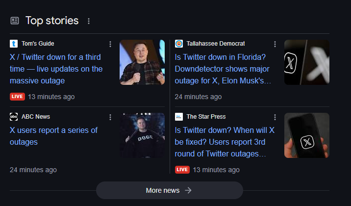This screenshot has height=206, width=351.
Task: Open three-dot menu for The Star Press story
Action: pos(276,117)
